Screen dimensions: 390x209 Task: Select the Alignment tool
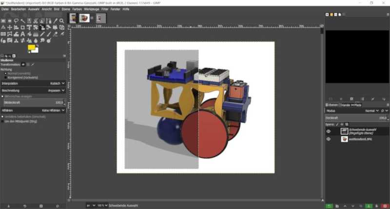point(16,27)
